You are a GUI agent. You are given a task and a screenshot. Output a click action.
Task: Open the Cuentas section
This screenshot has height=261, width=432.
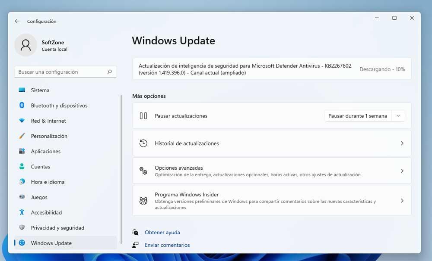pyautogui.click(x=66, y=167)
